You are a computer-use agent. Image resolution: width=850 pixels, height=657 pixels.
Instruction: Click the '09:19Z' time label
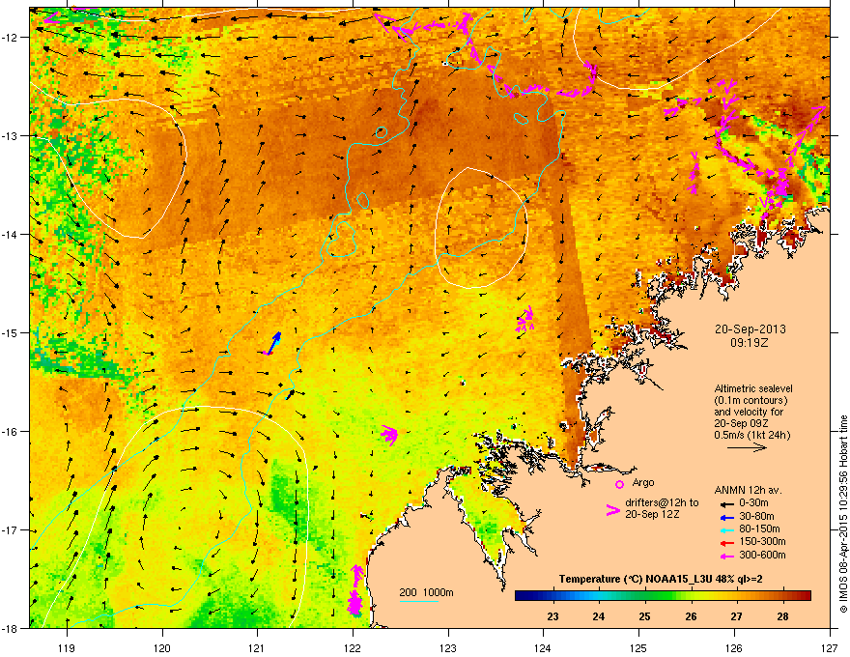(750, 343)
